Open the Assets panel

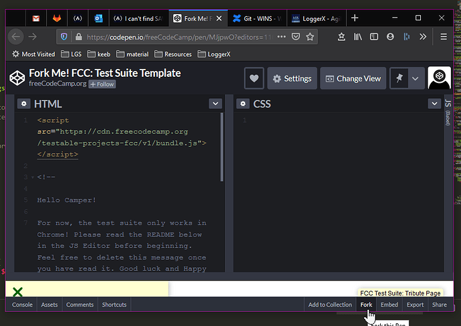(49, 305)
